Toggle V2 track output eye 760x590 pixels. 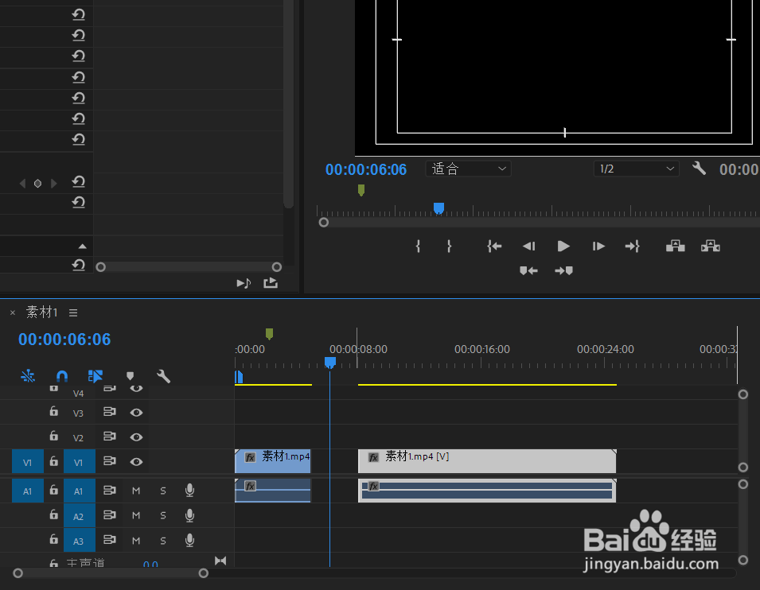(136, 437)
